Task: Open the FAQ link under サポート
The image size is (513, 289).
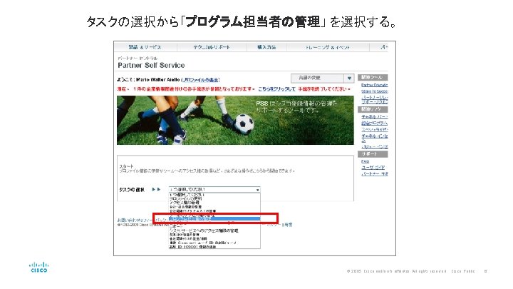Action: coord(365,161)
